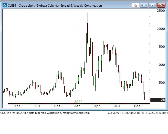
Task: Click the 2022 year marker on time axis
Action: [78, 102]
